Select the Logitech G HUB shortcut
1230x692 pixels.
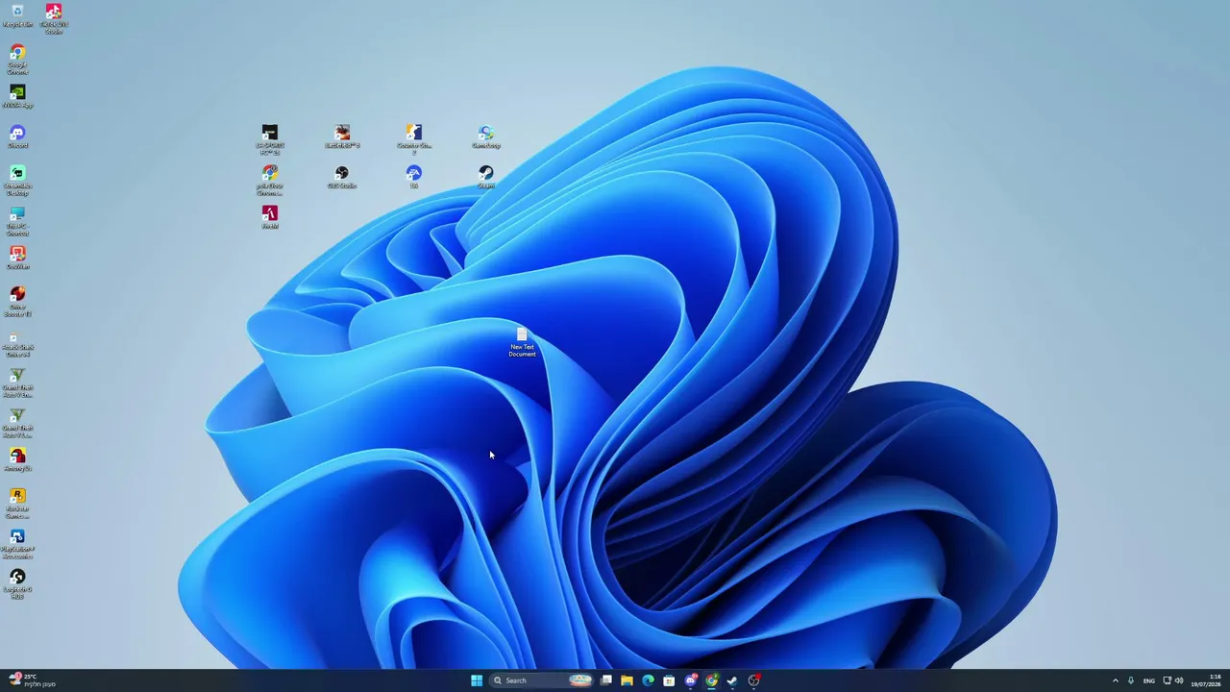pos(17,583)
